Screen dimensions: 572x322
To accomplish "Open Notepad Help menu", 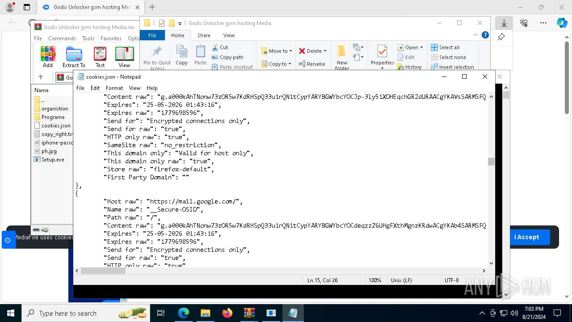I will (x=152, y=88).
